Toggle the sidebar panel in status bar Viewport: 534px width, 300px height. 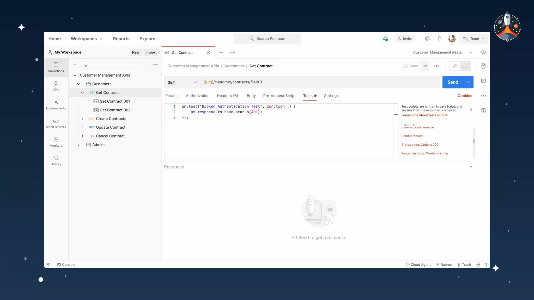coord(48,265)
